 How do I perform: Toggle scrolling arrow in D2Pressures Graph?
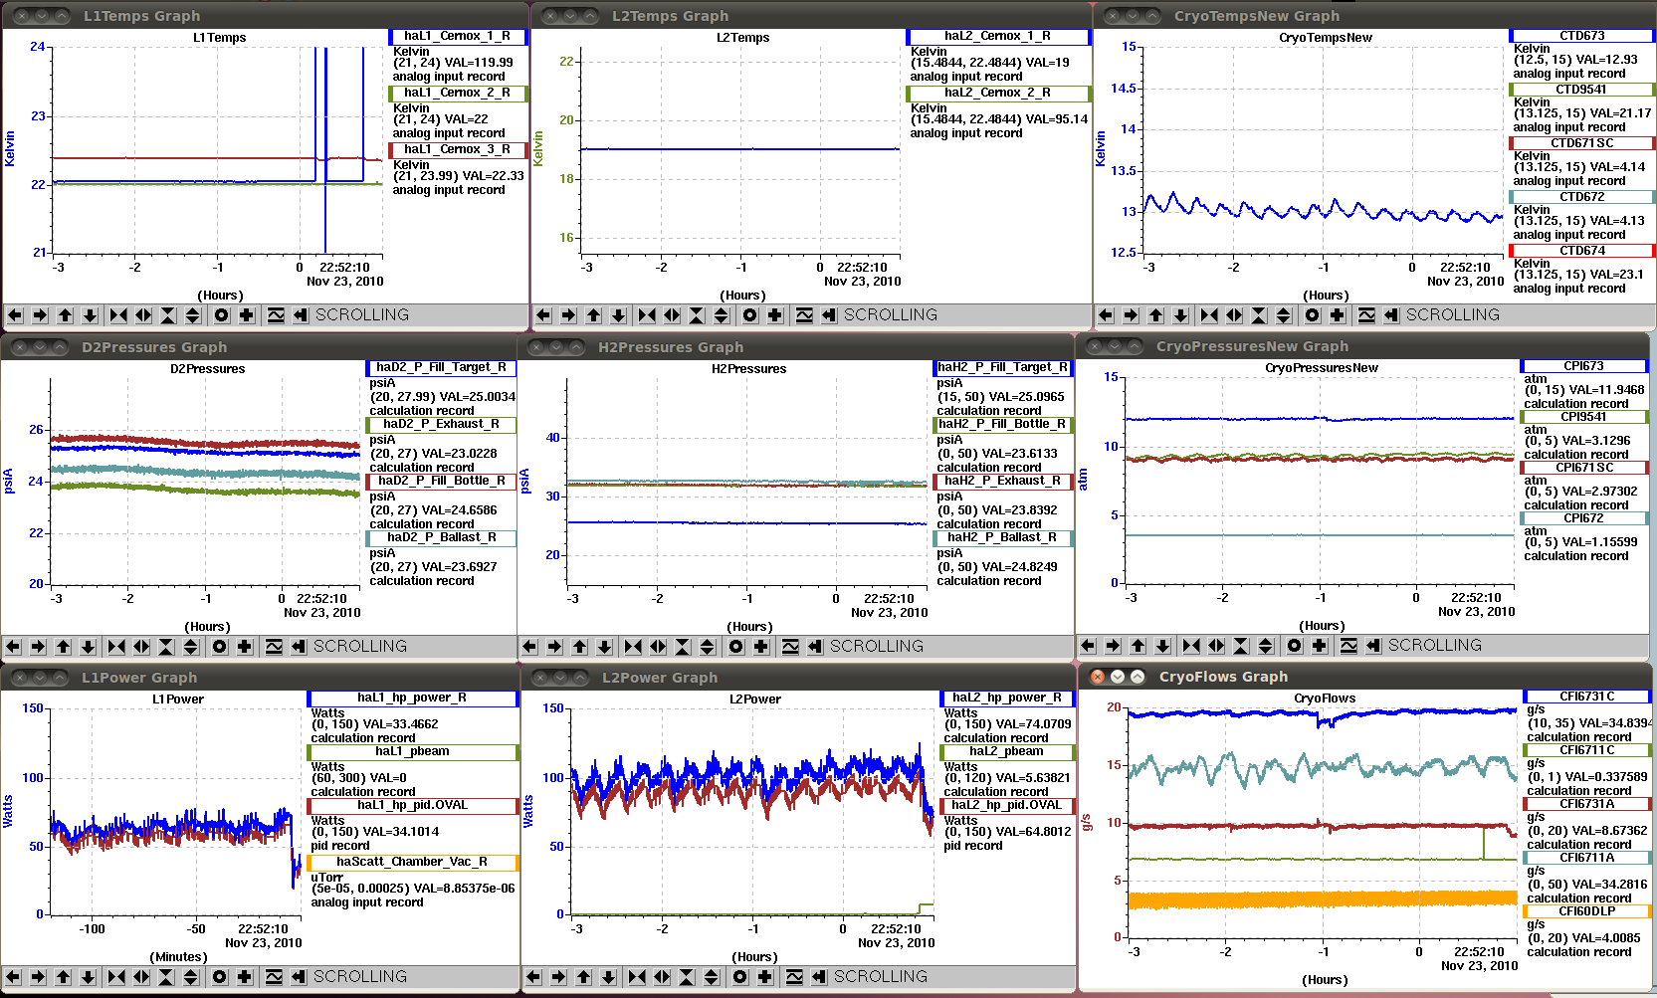coord(298,647)
